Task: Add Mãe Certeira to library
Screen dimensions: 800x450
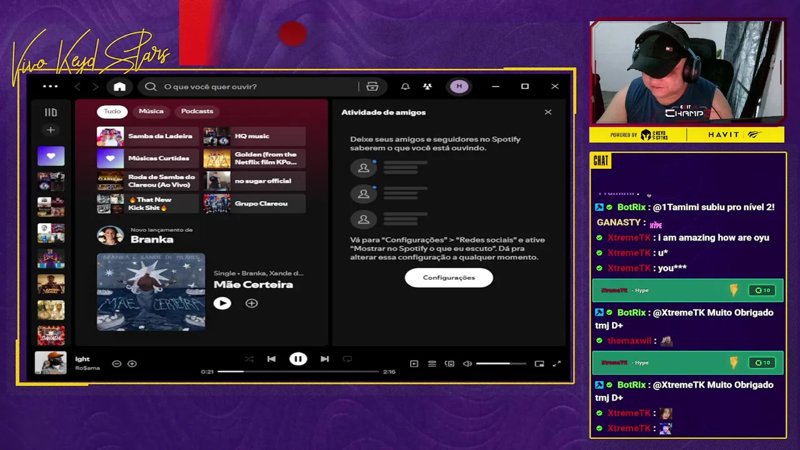Action: tap(251, 303)
